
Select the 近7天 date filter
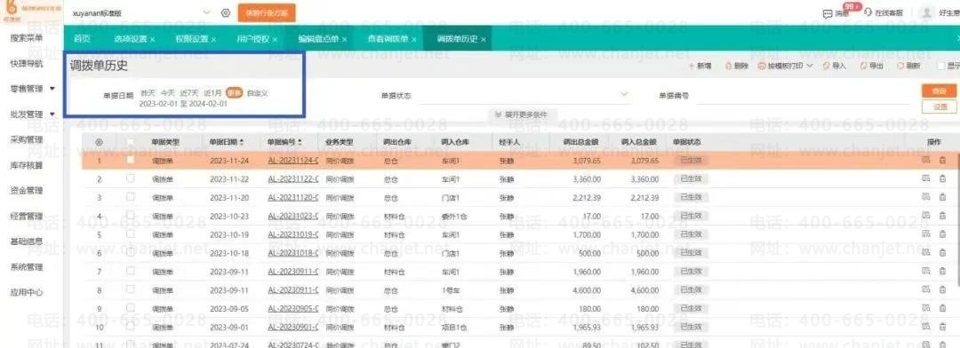(x=188, y=93)
